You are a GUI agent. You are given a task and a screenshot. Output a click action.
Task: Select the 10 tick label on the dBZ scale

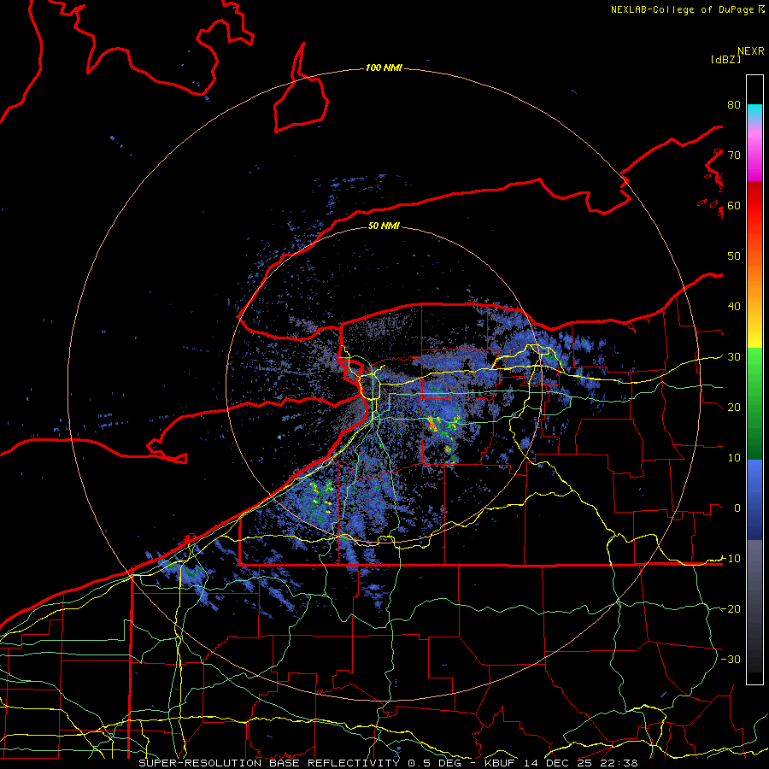(x=734, y=458)
